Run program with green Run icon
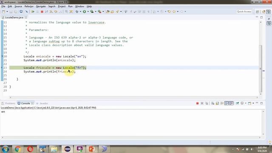272x153 pixels. [84, 11]
